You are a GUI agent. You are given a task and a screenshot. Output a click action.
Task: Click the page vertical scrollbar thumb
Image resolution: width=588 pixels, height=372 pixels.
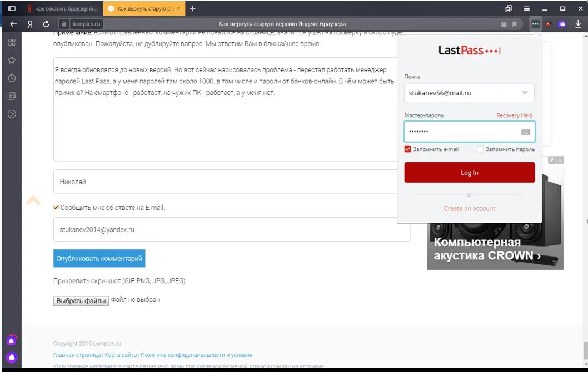pos(585,351)
